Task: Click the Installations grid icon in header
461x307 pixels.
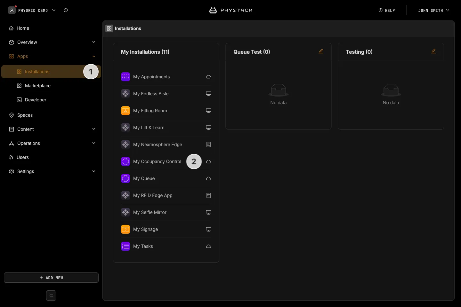Action: point(109,28)
